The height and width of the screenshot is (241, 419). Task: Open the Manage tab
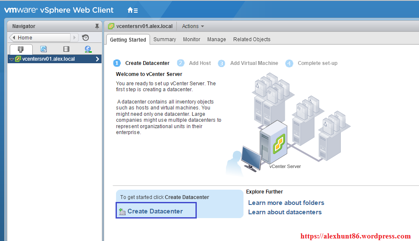216,39
